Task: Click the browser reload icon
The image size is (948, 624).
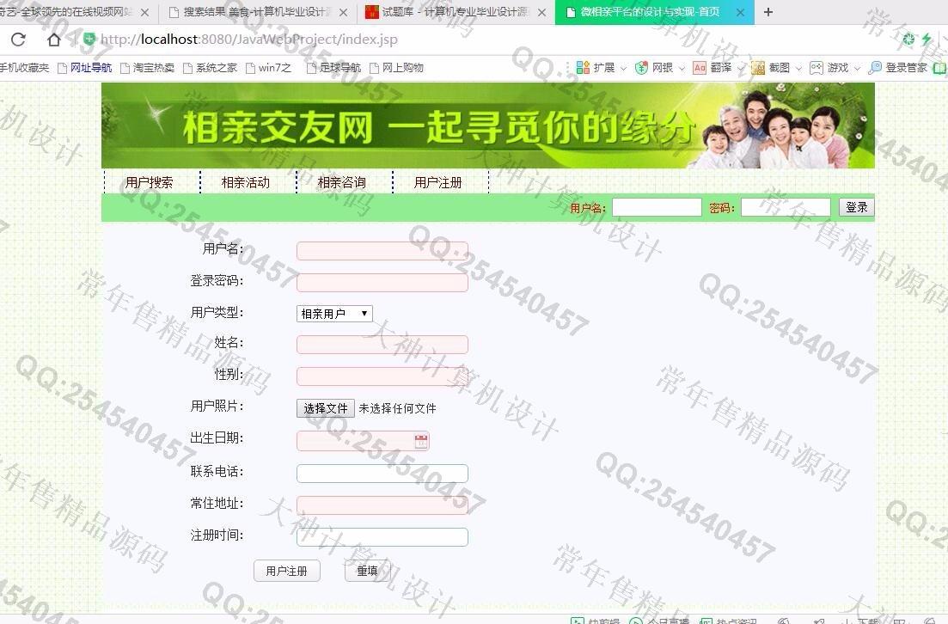Action: pyautogui.click(x=18, y=40)
